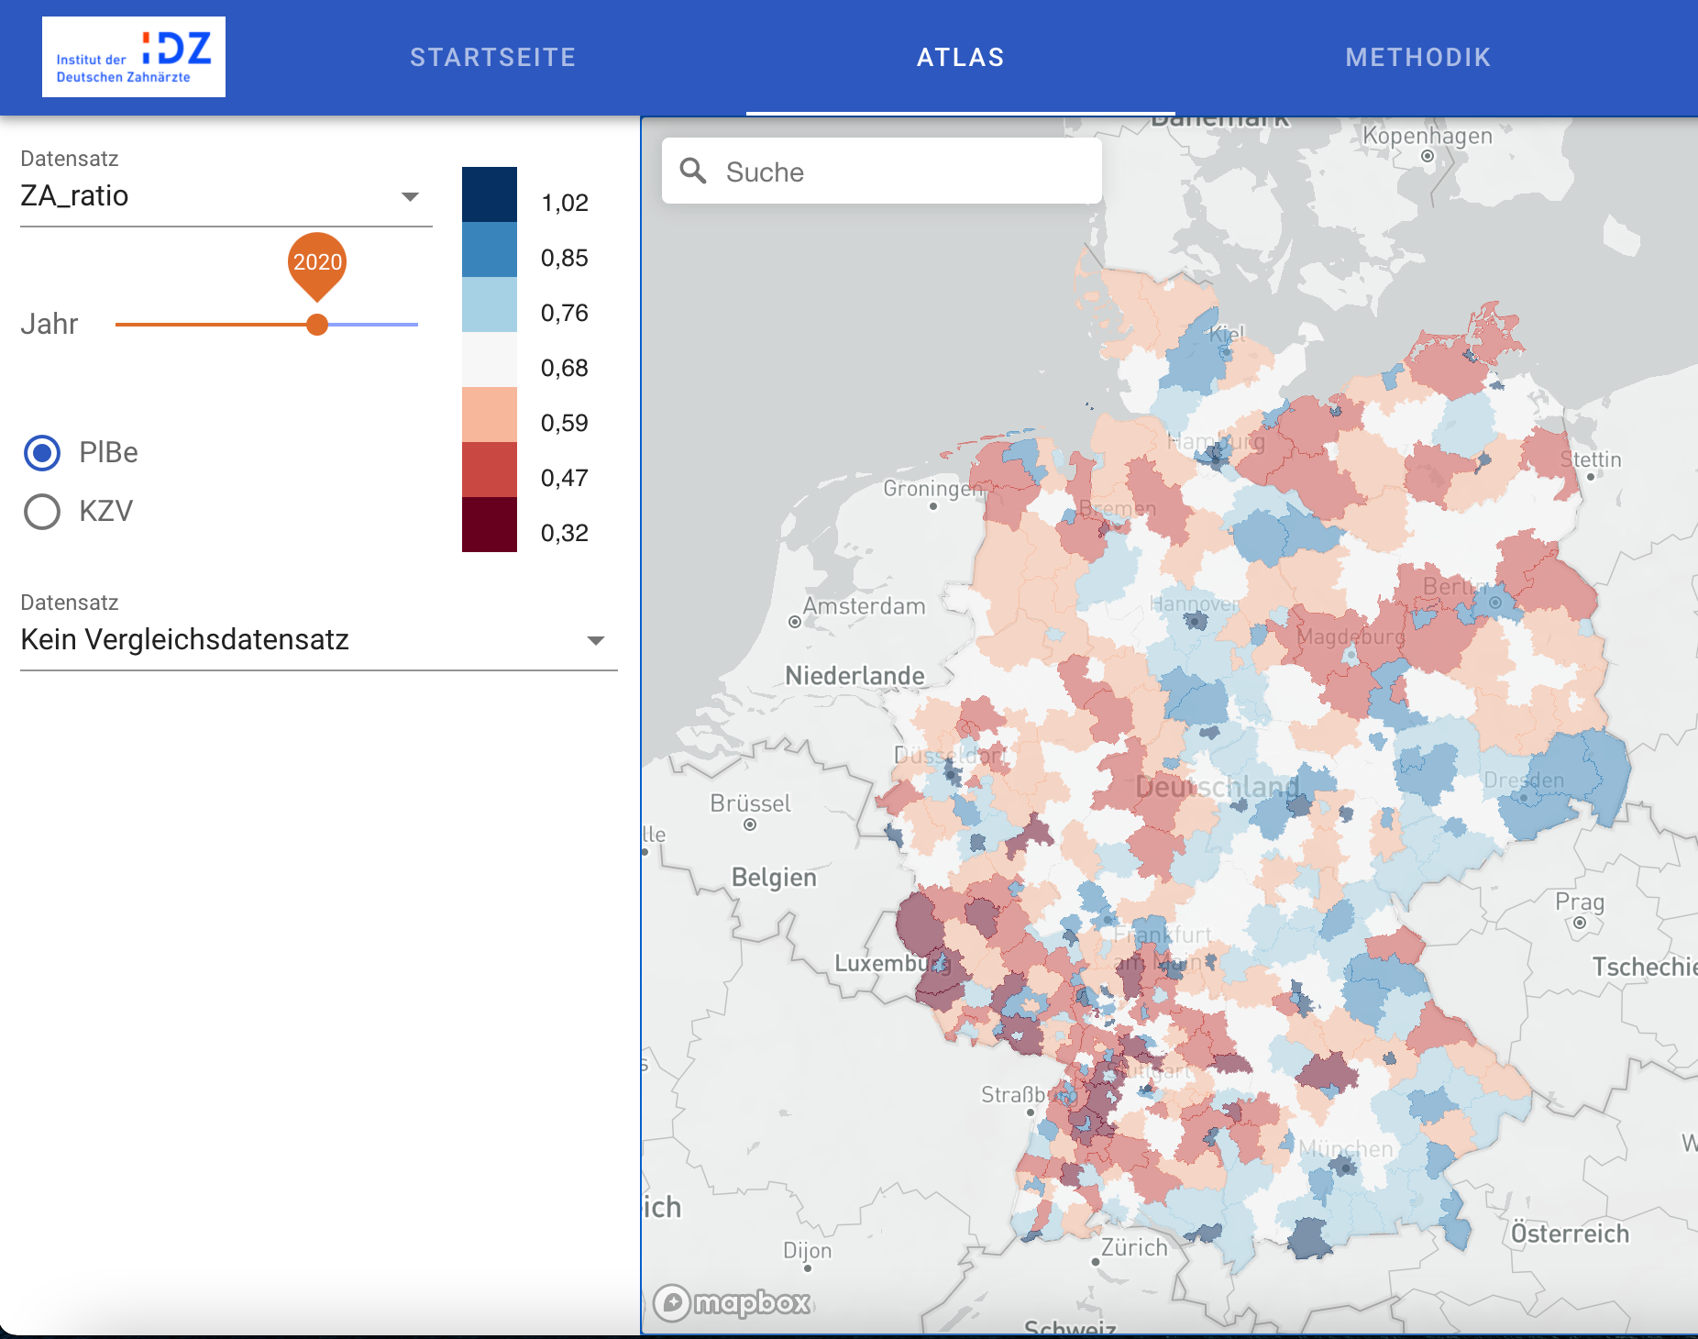This screenshot has width=1698, height=1339.
Task: Click the dark red 0,32 legend swatch
Action: point(489,525)
